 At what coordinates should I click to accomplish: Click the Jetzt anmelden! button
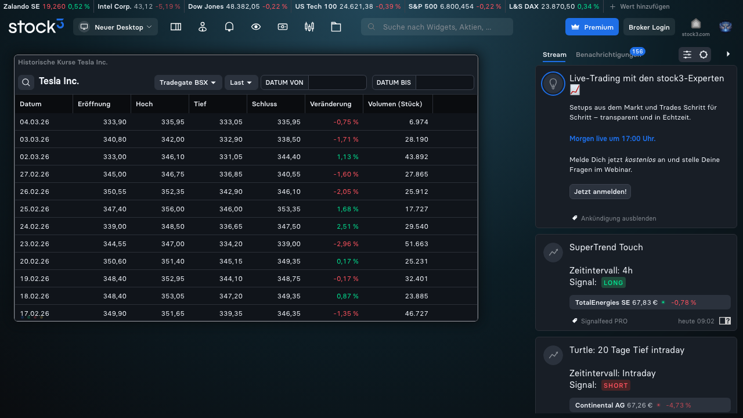pos(600,192)
